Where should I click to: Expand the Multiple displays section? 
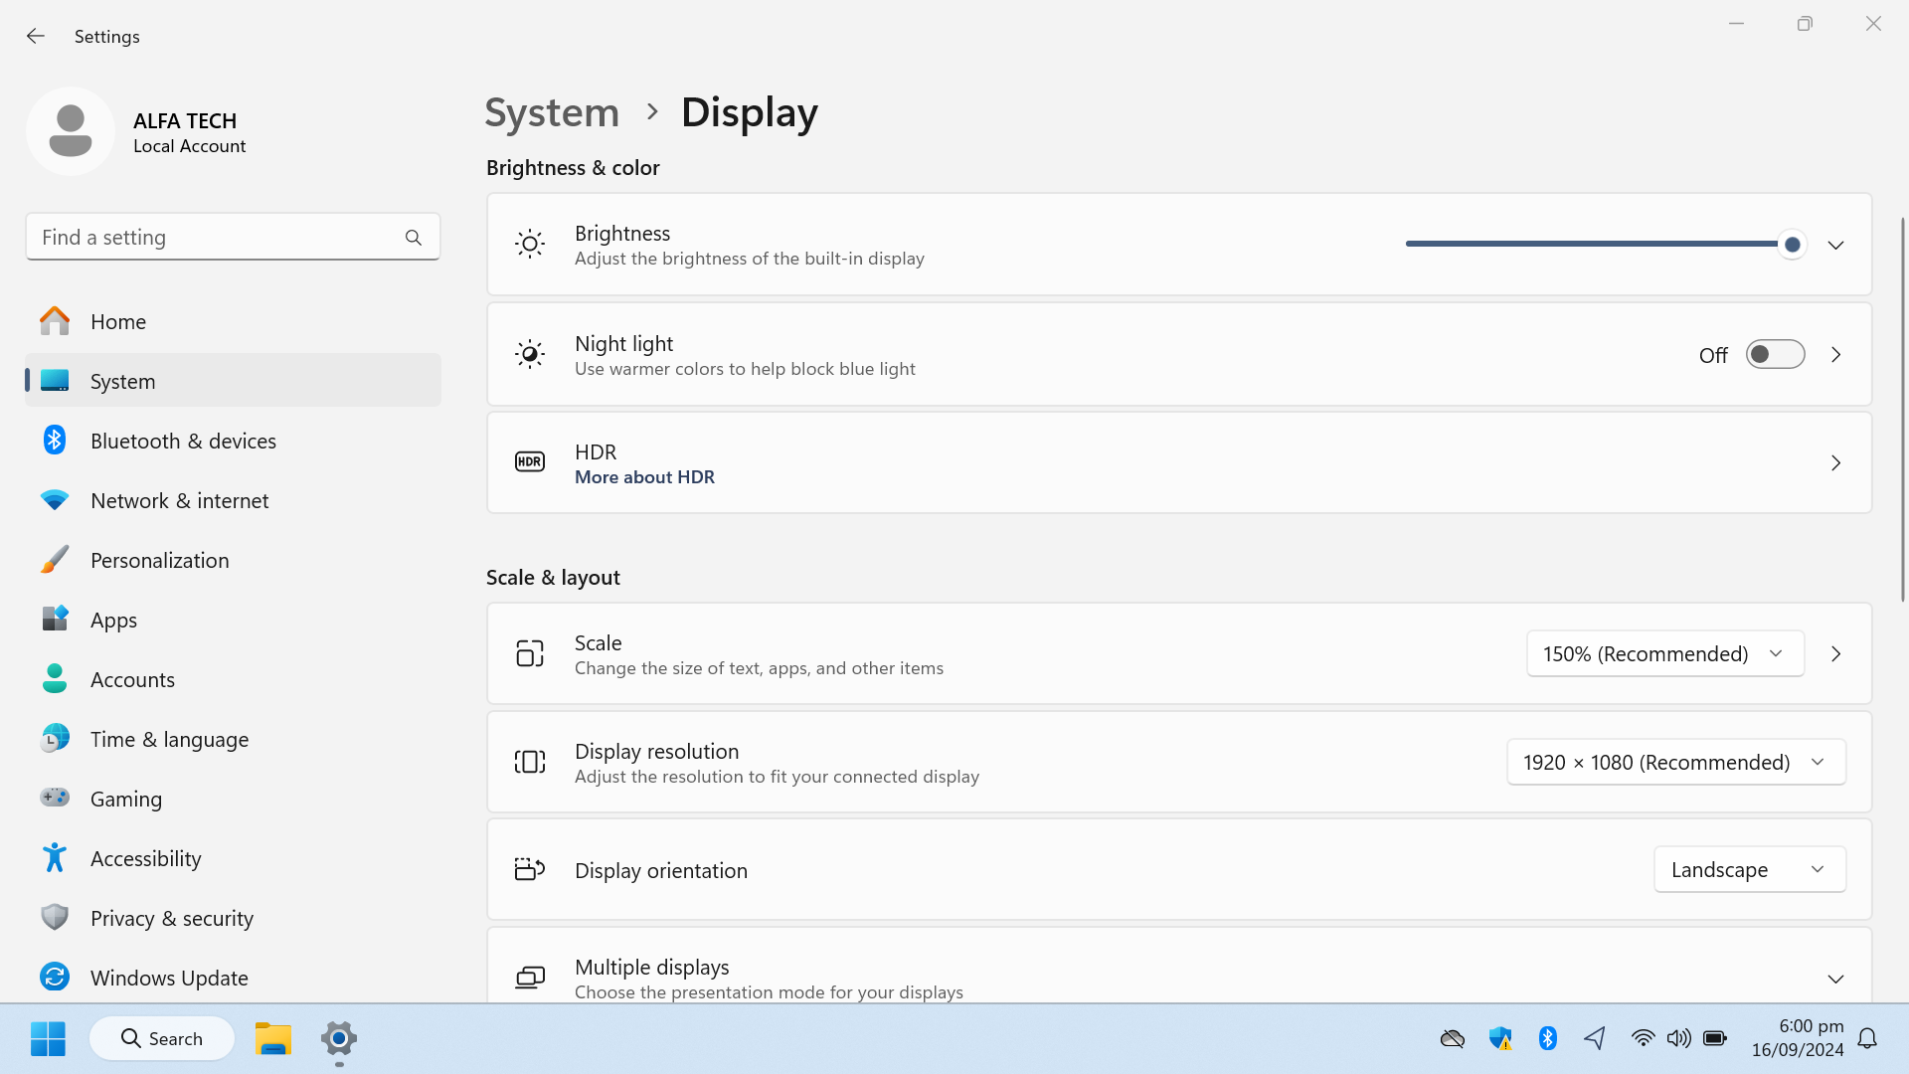[1835, 979]
